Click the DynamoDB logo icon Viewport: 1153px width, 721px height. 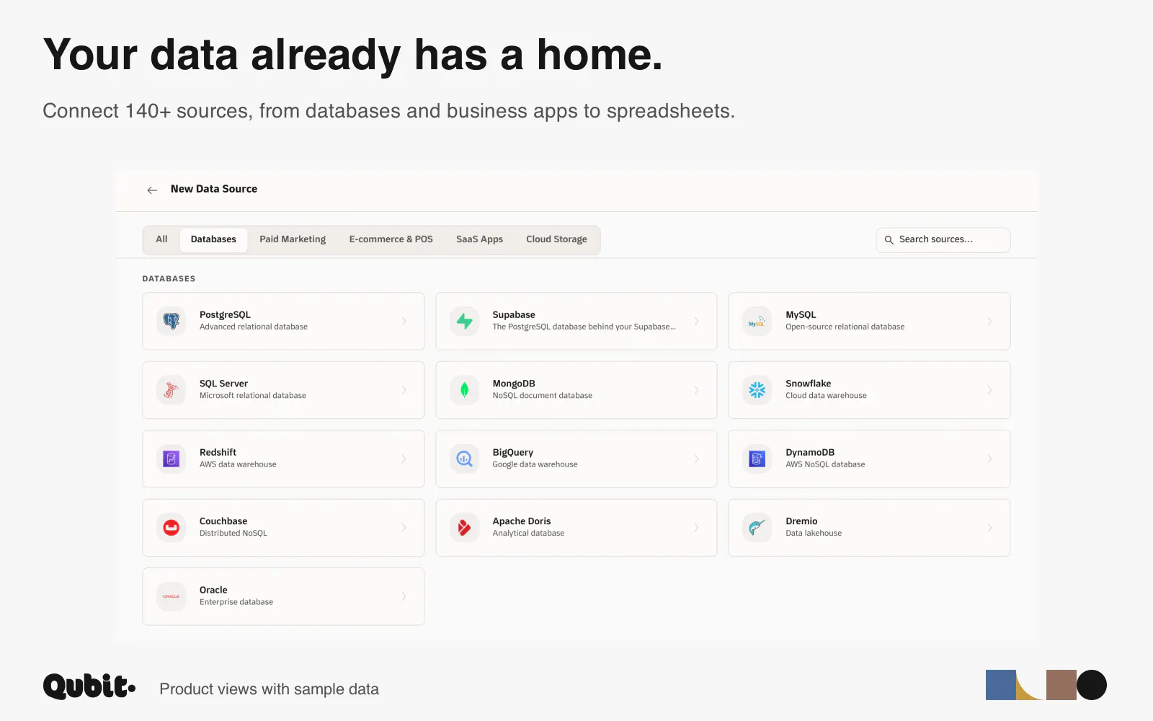pos(757,459)
